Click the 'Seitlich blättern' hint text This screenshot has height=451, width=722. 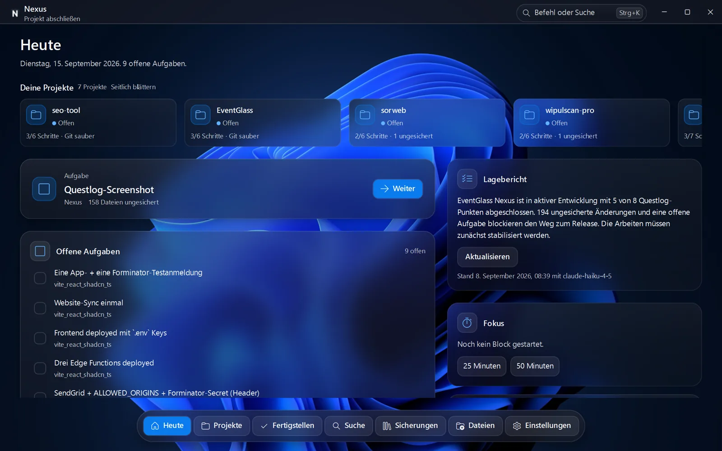133,87
